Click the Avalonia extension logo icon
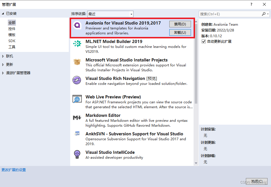Screen dimensions: 271x187 (x=77, y=25)
